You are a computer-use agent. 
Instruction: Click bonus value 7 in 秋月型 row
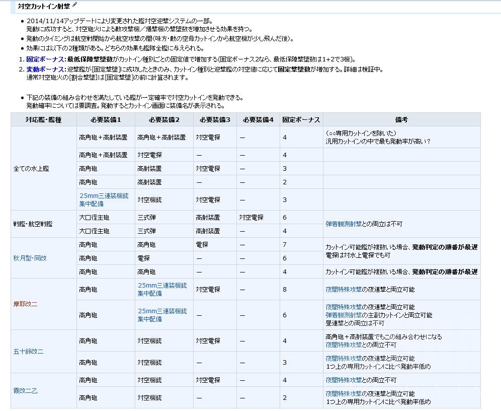pyautogui.click(x=284, y=245)
